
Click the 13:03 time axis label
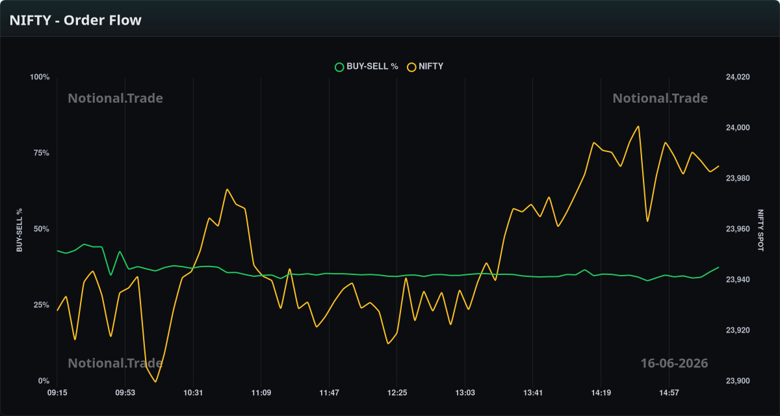click(465, 393)
